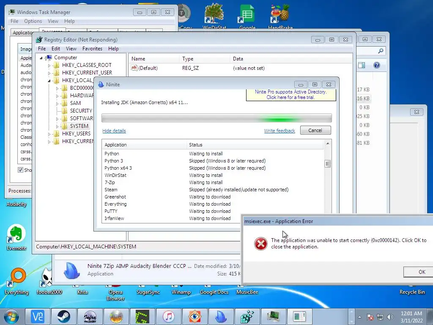Open InfraRecorder taskbar icon
Image resolution: width=433 pixels, height=325 pixels.
[90, 317]
